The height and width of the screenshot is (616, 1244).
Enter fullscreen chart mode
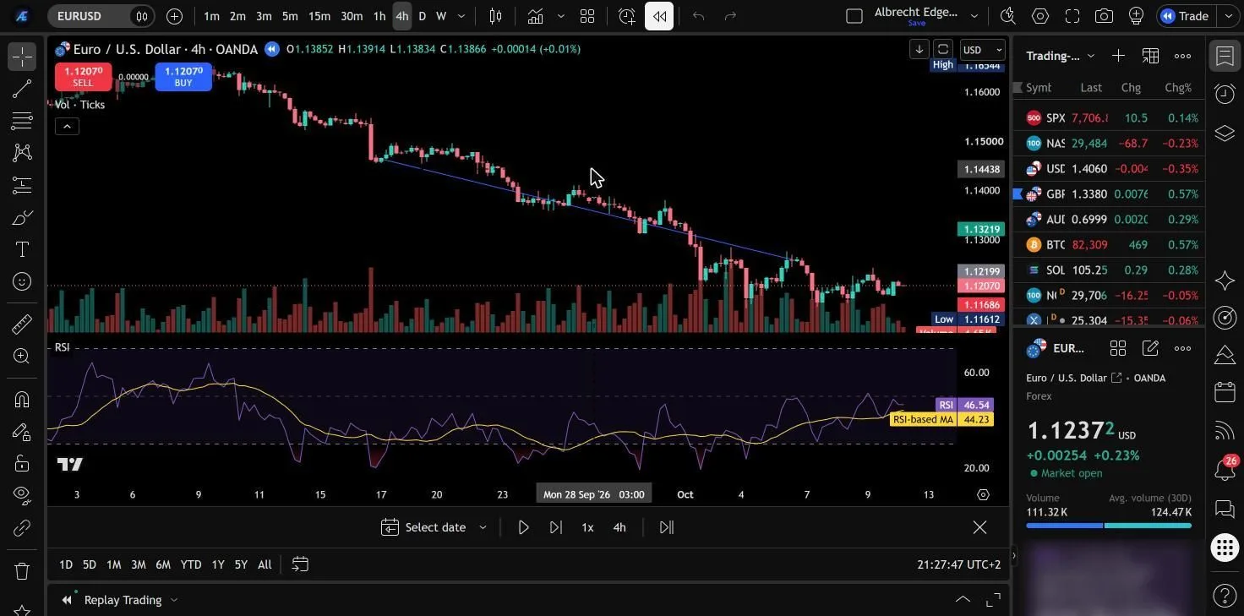point(1072,16)
